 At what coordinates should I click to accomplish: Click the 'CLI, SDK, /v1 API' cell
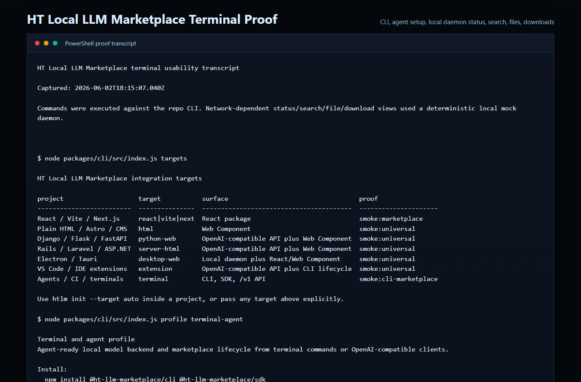point(234,279)
